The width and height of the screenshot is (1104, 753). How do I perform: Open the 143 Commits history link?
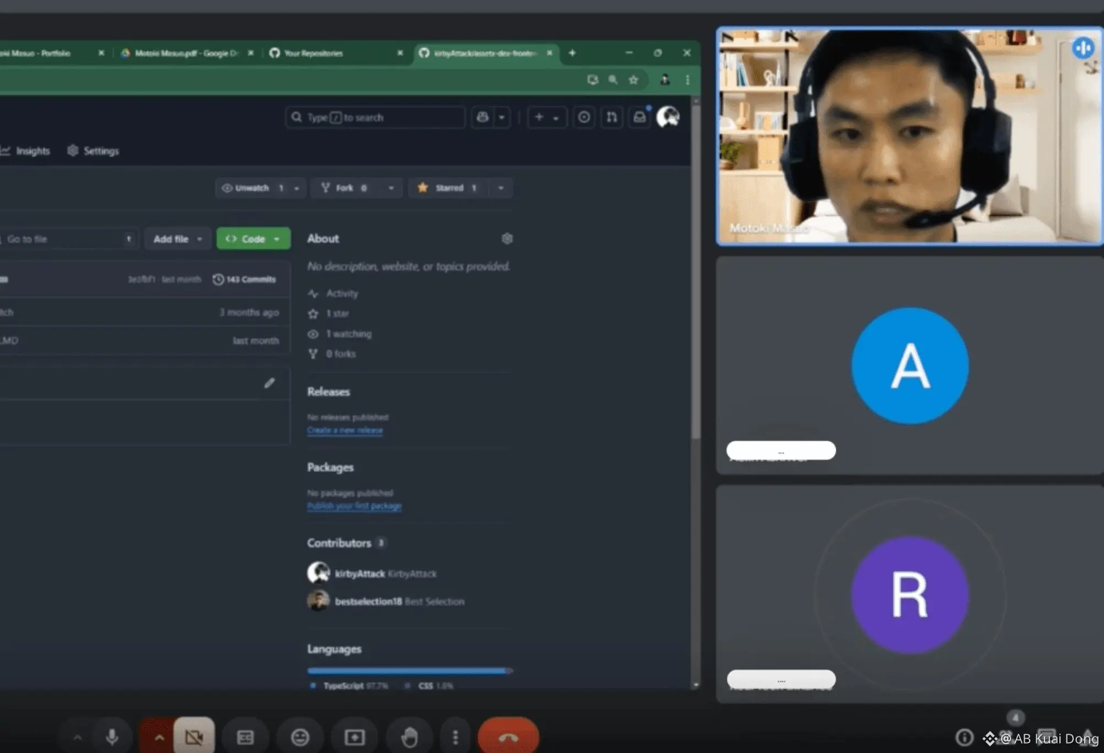click(244, 280)
